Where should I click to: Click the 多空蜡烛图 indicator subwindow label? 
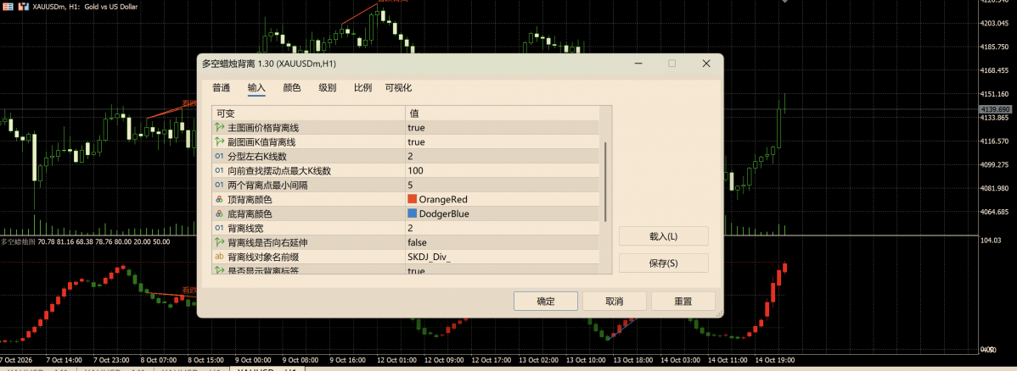point(19,241)
